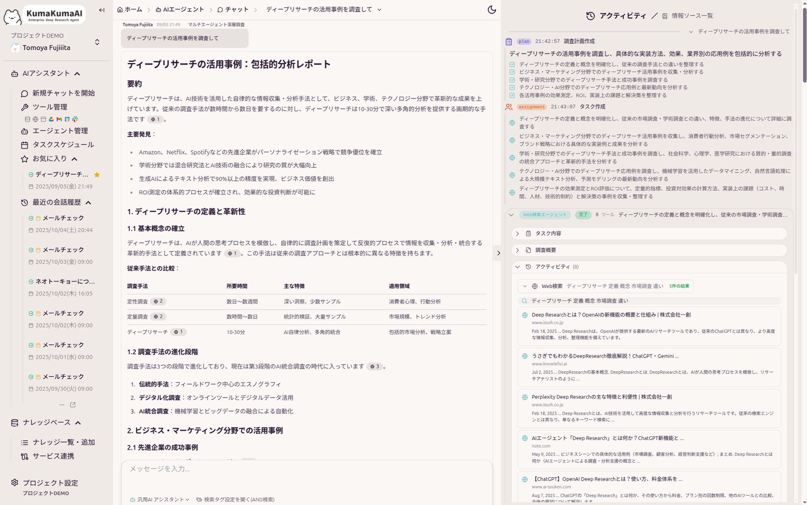
Task: Toggle dark mode moon icon
Action: click(491, 10)
